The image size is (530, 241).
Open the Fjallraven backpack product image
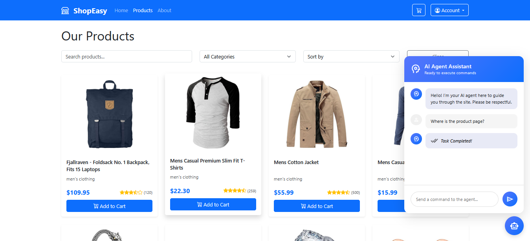(109, 114)
